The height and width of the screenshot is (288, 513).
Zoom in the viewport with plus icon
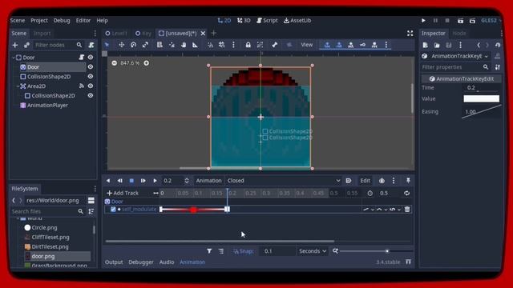pyautogui.click(x=147, y=63)
